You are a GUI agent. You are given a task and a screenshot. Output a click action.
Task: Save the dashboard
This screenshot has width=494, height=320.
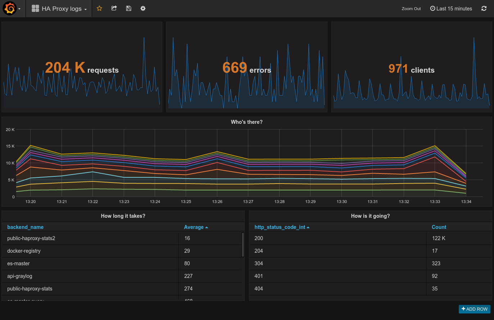(128, 8)
